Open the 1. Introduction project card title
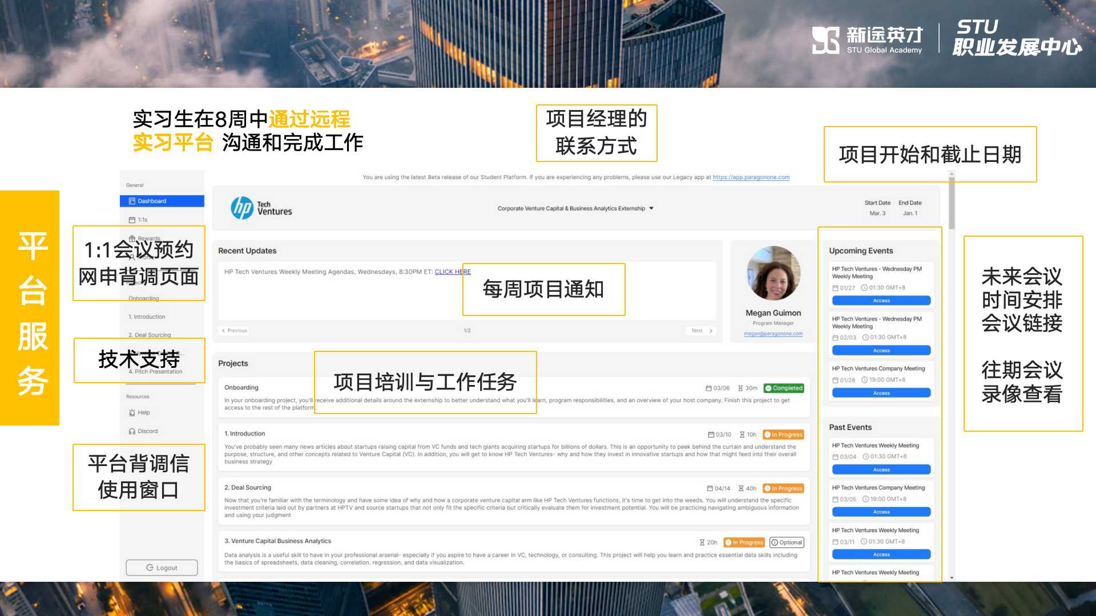1096x616 pixels. pyautogui.click(x=244, y=433)
